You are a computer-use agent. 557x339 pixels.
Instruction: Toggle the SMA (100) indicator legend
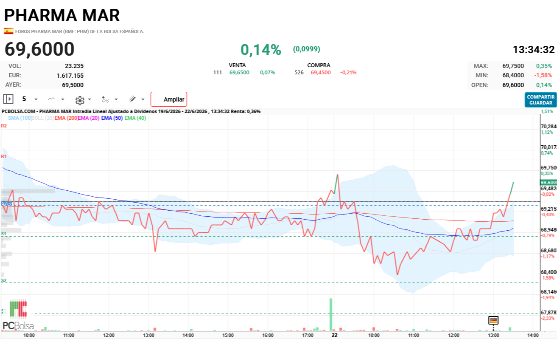(20, 118)
